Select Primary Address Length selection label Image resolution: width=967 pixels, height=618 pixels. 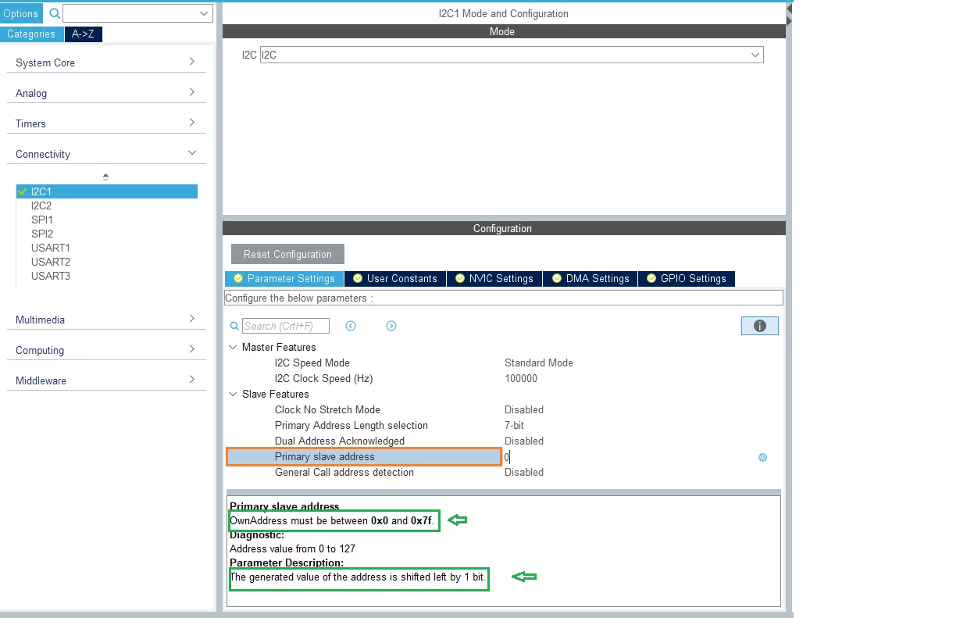coord(351,425)
